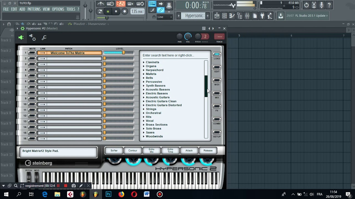The height and width of the screenshot is (199, 355).
Task: Expand the Strings category
Action: click(x=144, y=109)
